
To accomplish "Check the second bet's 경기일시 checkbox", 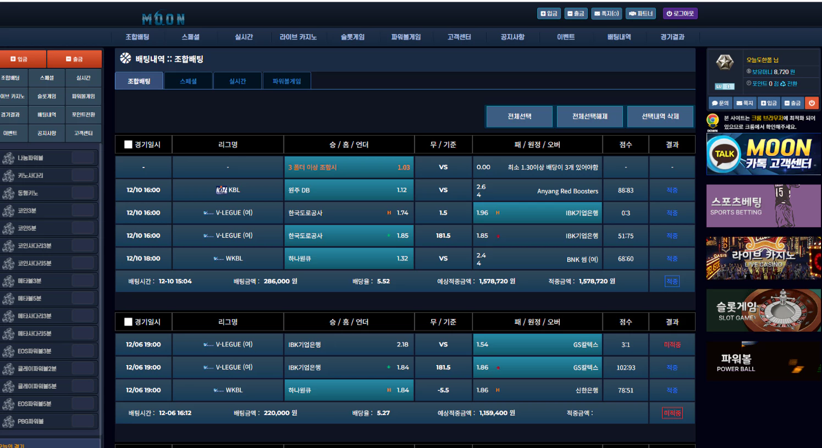I will click(x=128, y=322).
